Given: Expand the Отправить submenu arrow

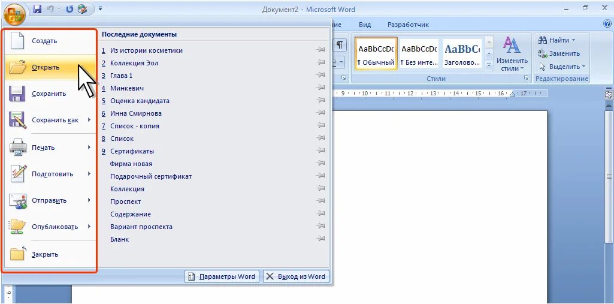Looking at the screenshot, I should click(x=90, y=200).
